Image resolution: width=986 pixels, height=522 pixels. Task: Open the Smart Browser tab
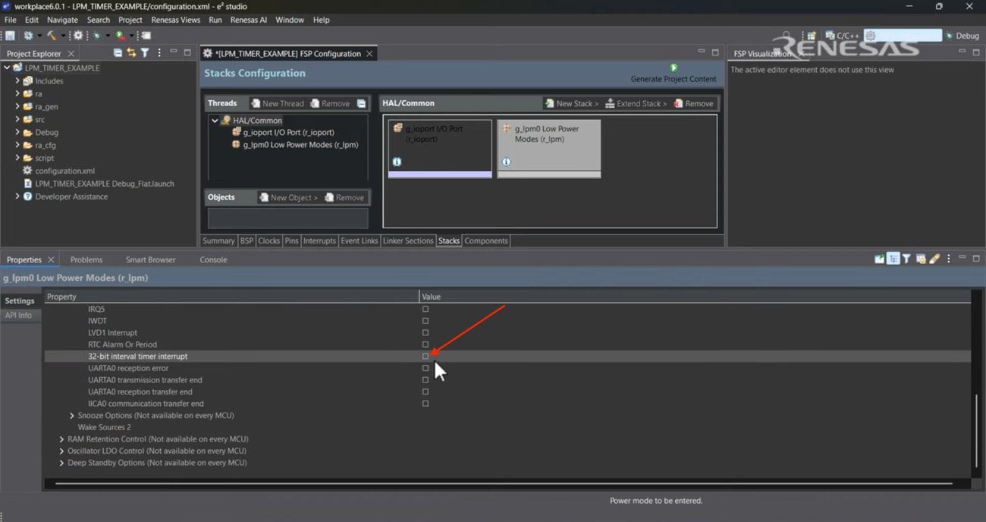150,259
